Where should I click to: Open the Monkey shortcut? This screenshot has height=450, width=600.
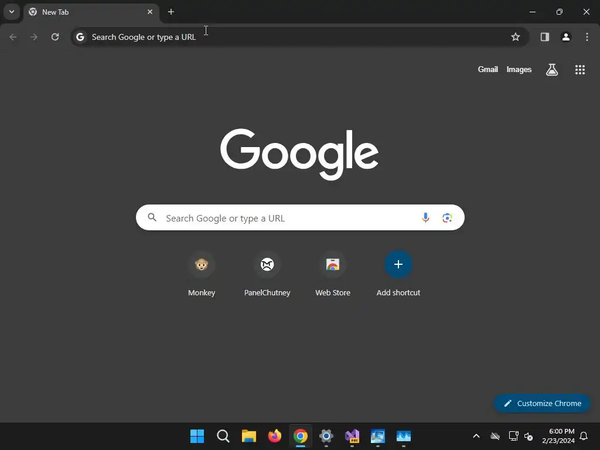tap(202, 274)
